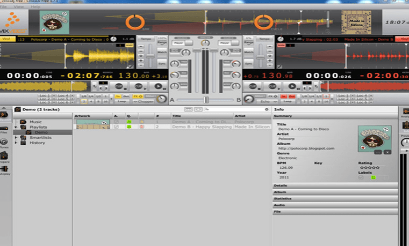Open deck B tempo Range dropdown
The width and height of the screenshot is (409, 246).
pos(249,42)
